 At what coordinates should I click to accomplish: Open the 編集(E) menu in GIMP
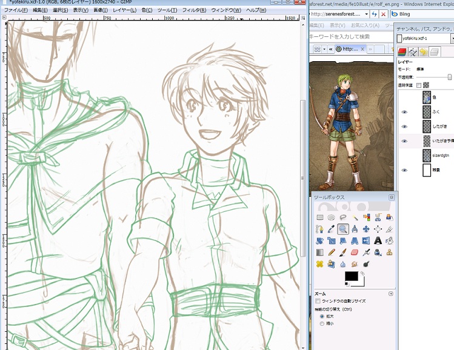coord(40,10)
